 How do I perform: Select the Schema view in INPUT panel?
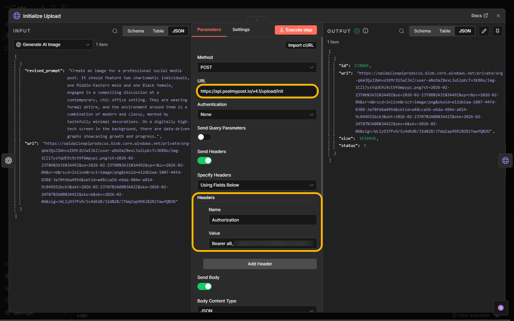136,31
